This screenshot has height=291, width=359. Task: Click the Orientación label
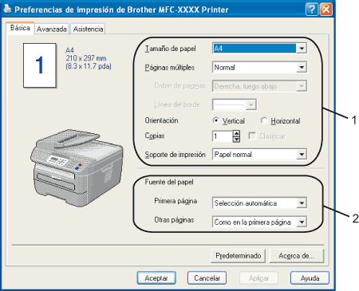pyautogui.click(x=161, y=120)
